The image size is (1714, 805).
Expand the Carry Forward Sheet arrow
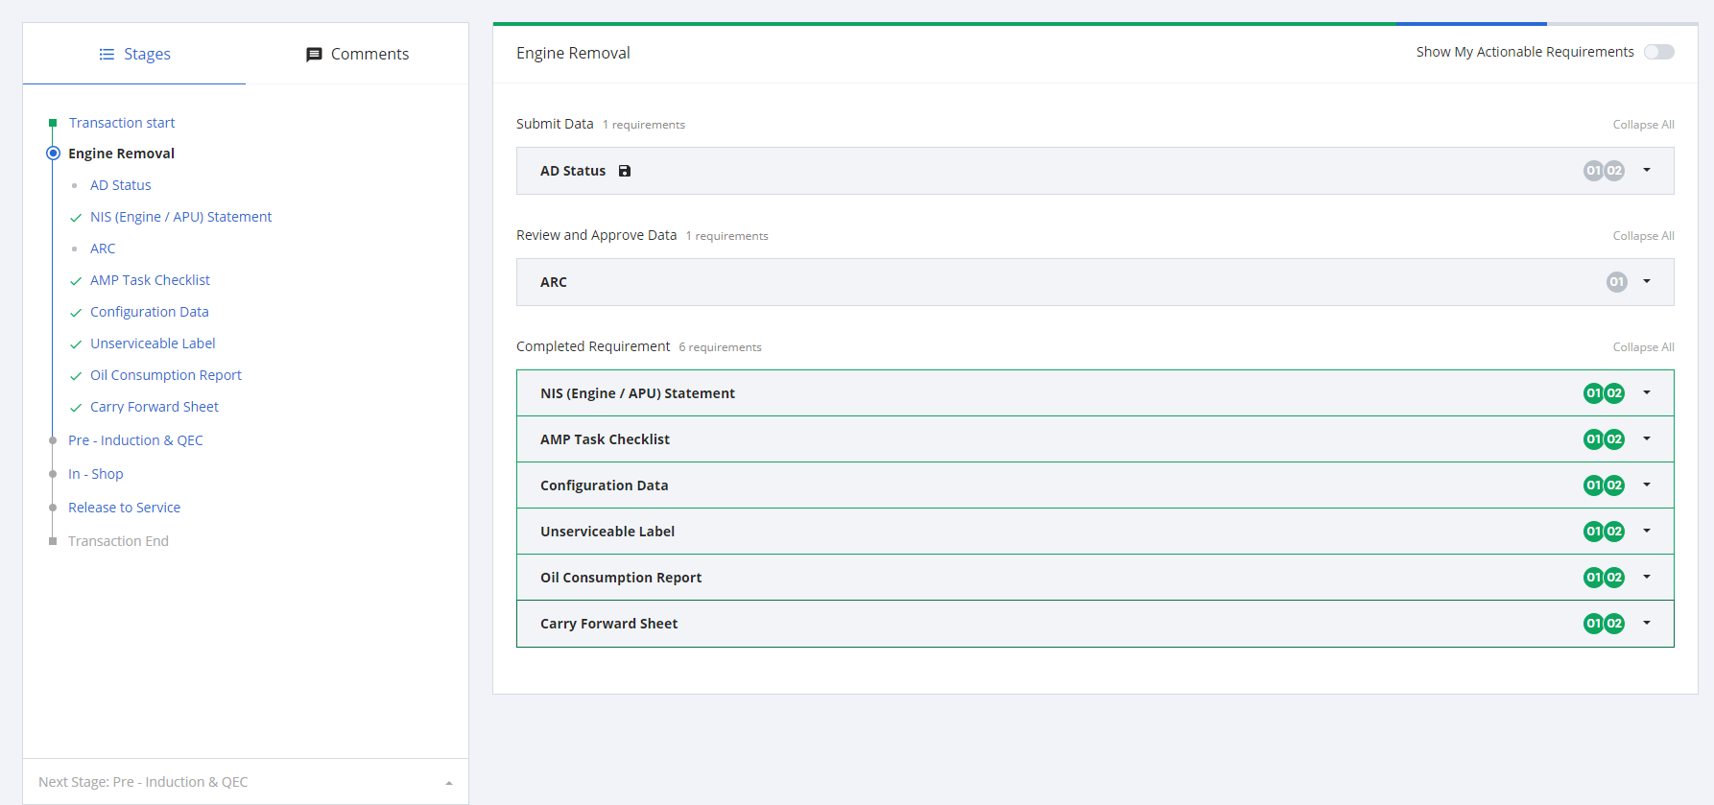coord(1647,623)
